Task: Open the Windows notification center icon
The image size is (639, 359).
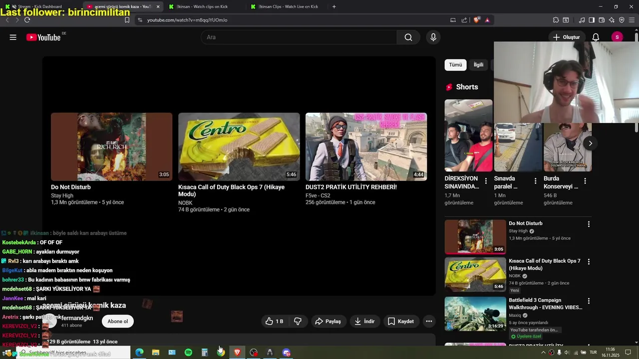Action: (628, 353)
